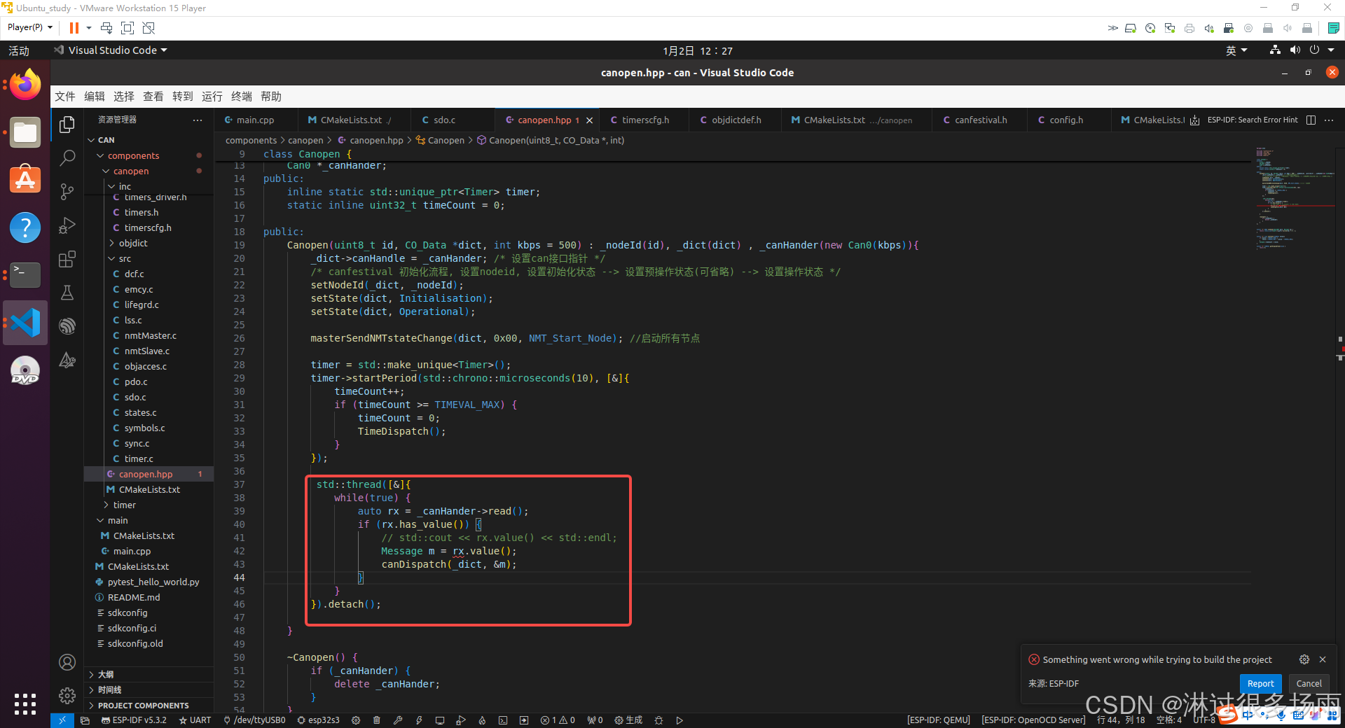Click the ESP-IDF current project folder icon
The height and width of the screenshot is (728, 1345).
coord(85,720)
